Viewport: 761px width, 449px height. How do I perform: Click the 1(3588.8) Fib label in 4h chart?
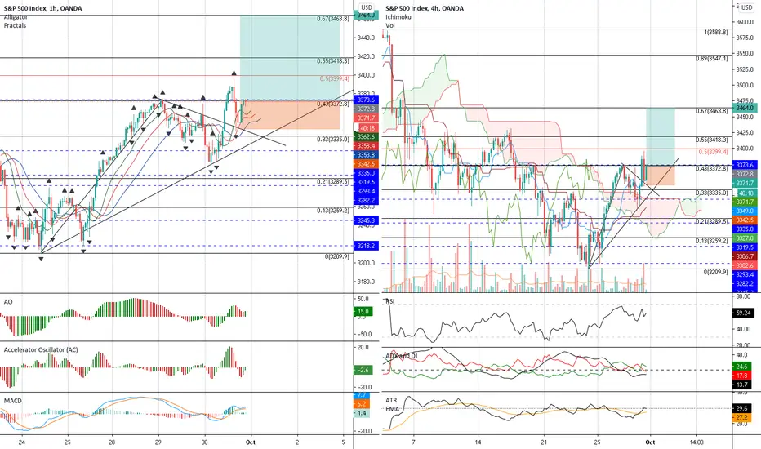[x=716, y=32]
